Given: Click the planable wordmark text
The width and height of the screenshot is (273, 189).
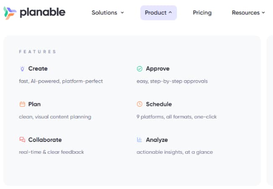Looking at the screenshot, I should click(x=42, y=13).
